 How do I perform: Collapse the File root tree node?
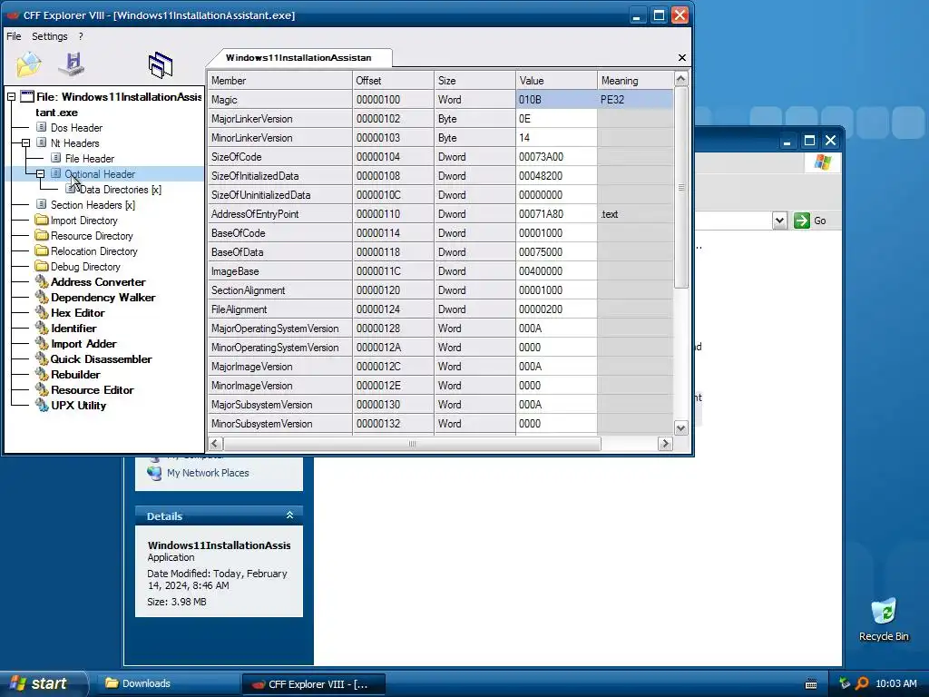(11, 96)
